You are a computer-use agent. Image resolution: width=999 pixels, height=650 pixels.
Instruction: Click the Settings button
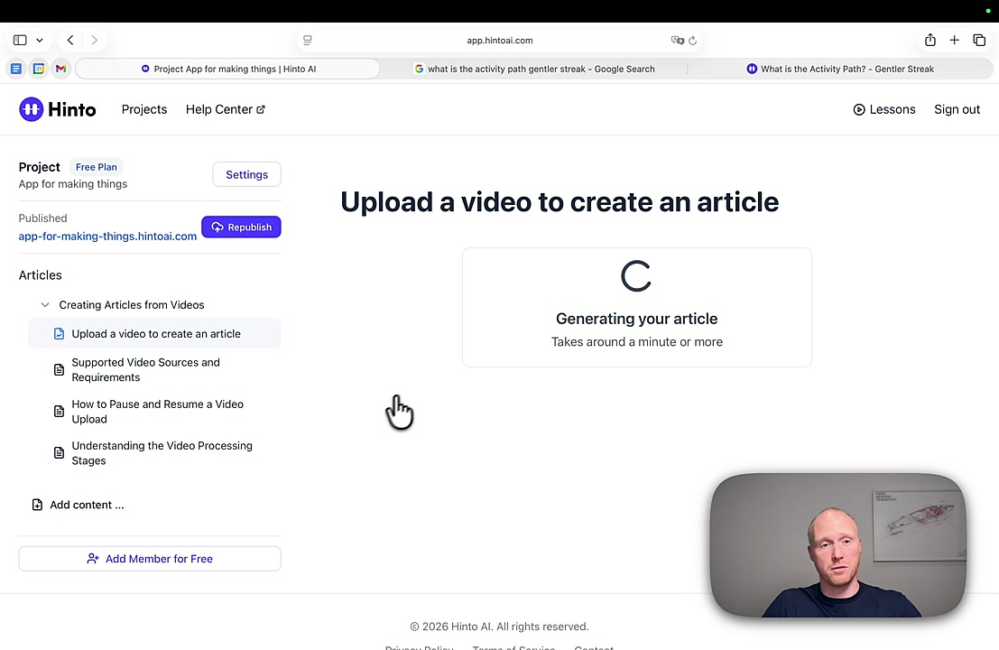(x=246, y=174)
